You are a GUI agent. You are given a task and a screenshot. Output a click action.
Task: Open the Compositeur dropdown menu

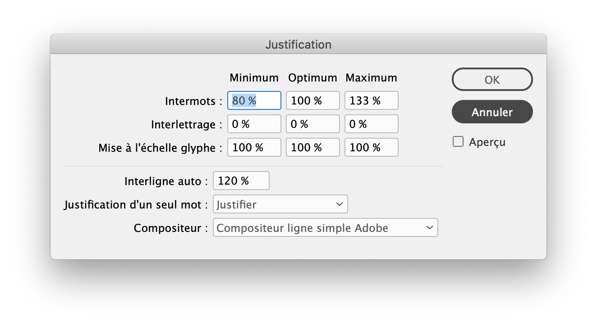tap(326, 227)
